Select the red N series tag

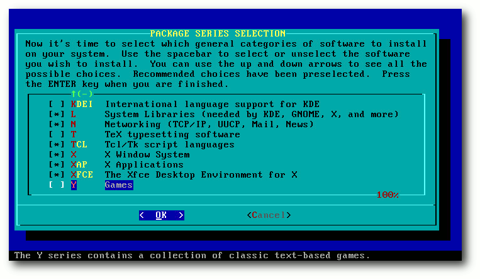(74, 125)
